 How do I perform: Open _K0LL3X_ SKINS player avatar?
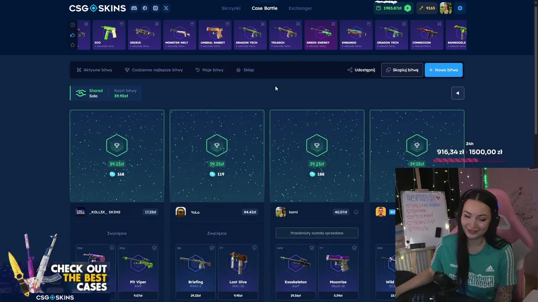[x=80, y=212]
